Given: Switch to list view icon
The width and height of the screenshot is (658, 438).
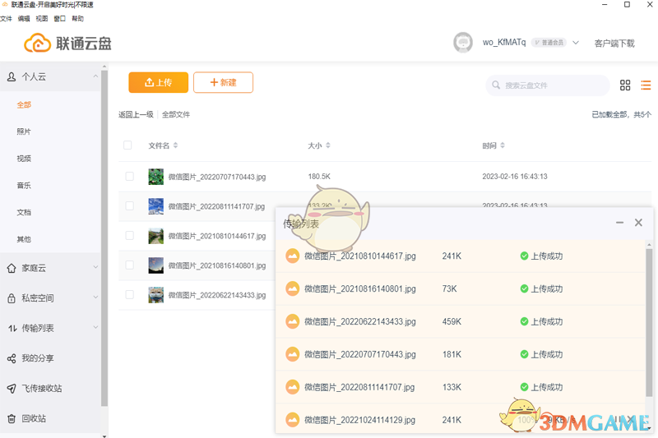Looking at the screenshot, I should 646,85.
